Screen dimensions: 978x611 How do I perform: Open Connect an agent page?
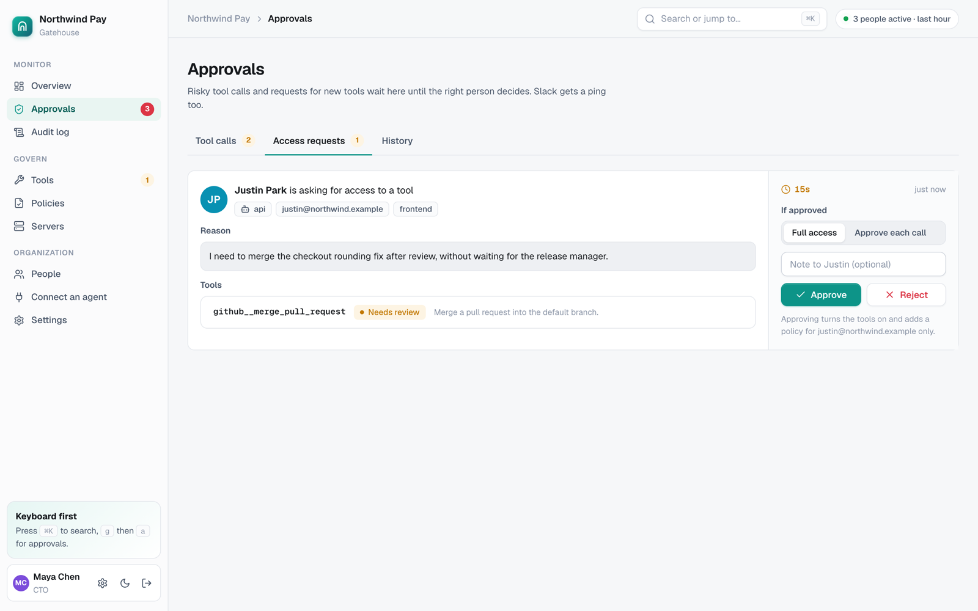84,297
